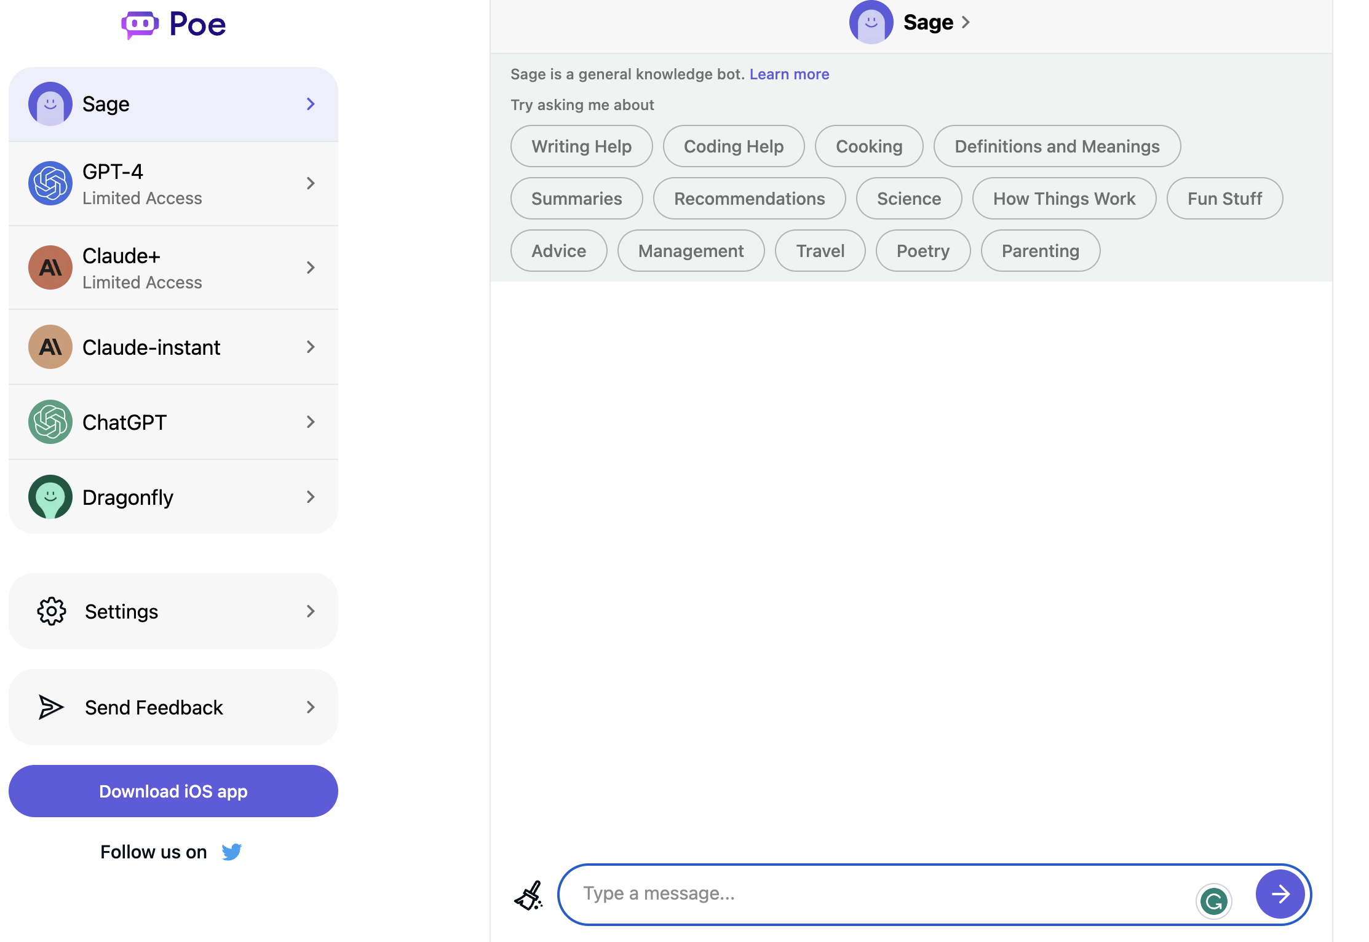Expand the Settings row chevron
The height and width of the screenshot is (942, 1369).
coord(311,611)
